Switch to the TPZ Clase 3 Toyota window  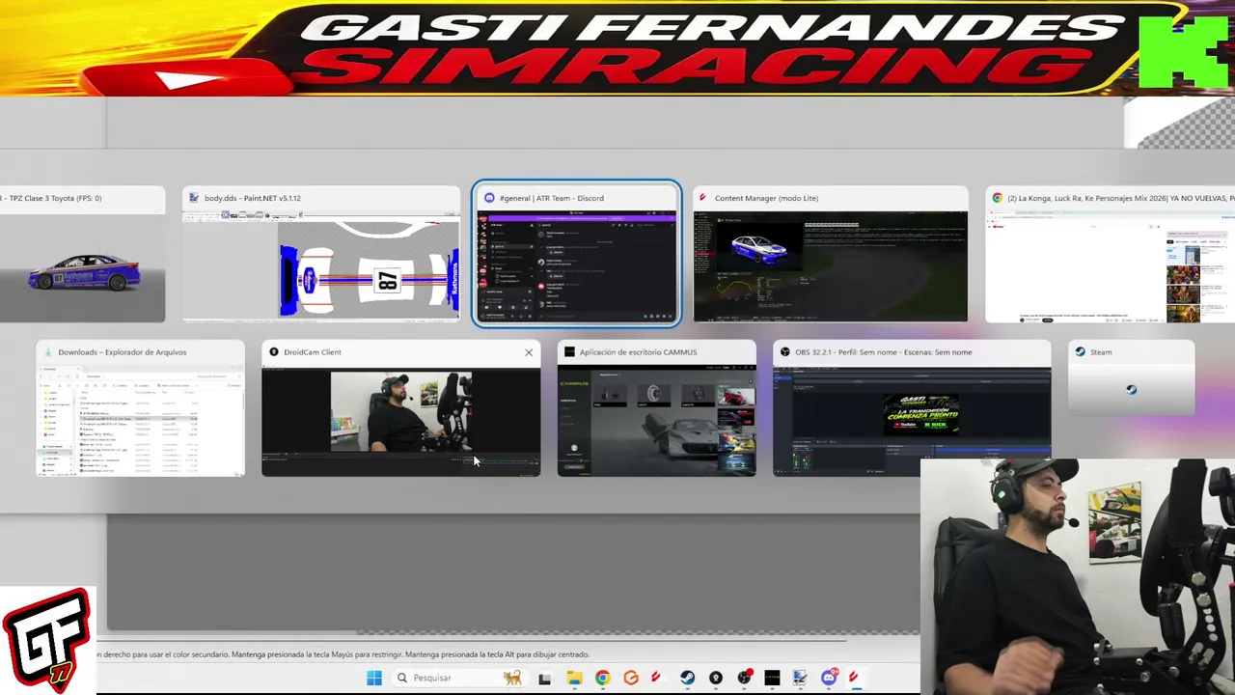(x=82, y=255)
